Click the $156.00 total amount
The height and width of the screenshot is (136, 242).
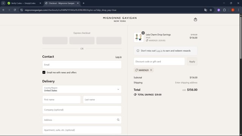(x=192, y=90)
